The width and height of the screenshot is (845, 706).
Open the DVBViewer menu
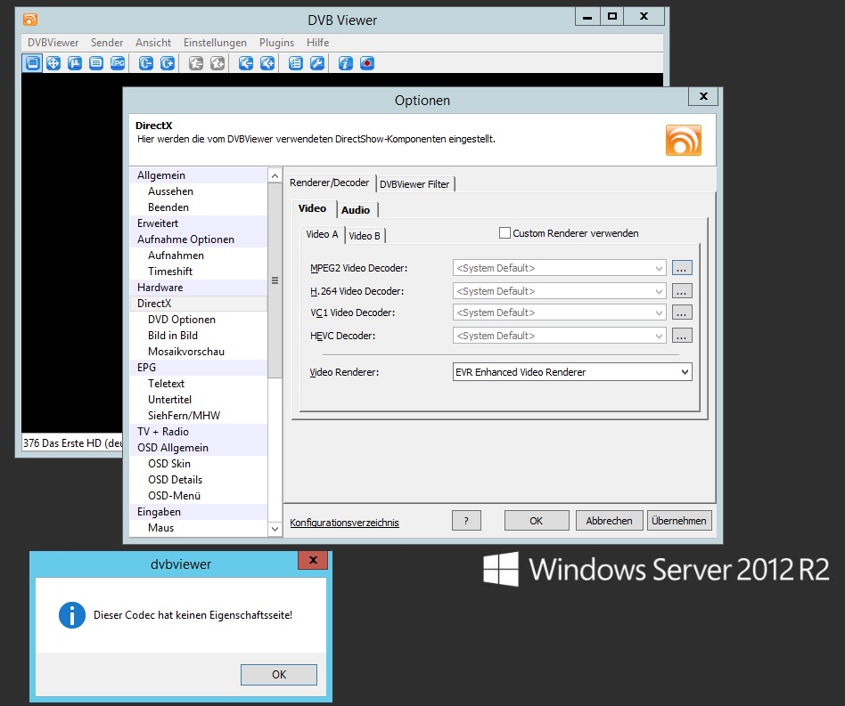point(53,43)
